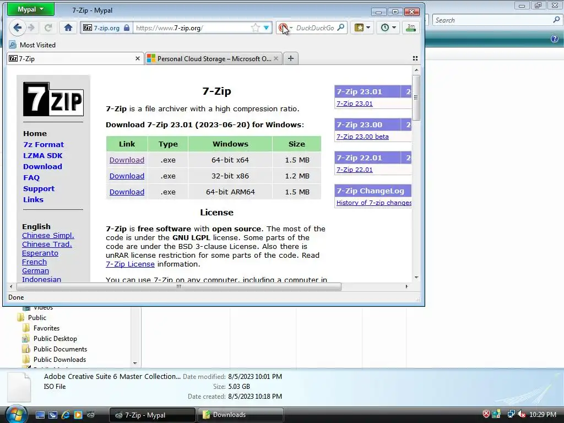This screenshot has width=564, height=423.
Task: Open the 7-Zip 23.00 beta link
Action: tap(362, 137)
